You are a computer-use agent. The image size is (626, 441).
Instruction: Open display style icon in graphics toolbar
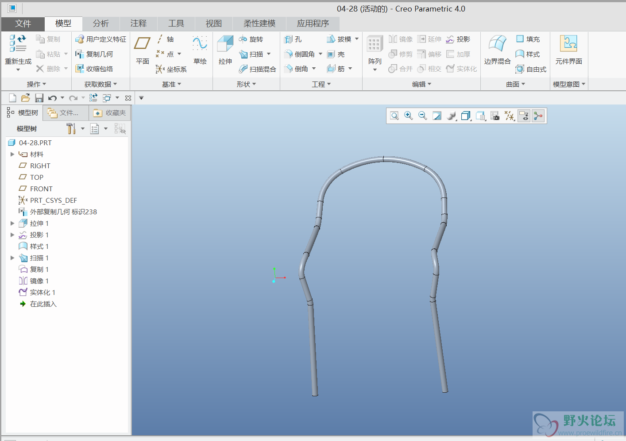(466, 116)
